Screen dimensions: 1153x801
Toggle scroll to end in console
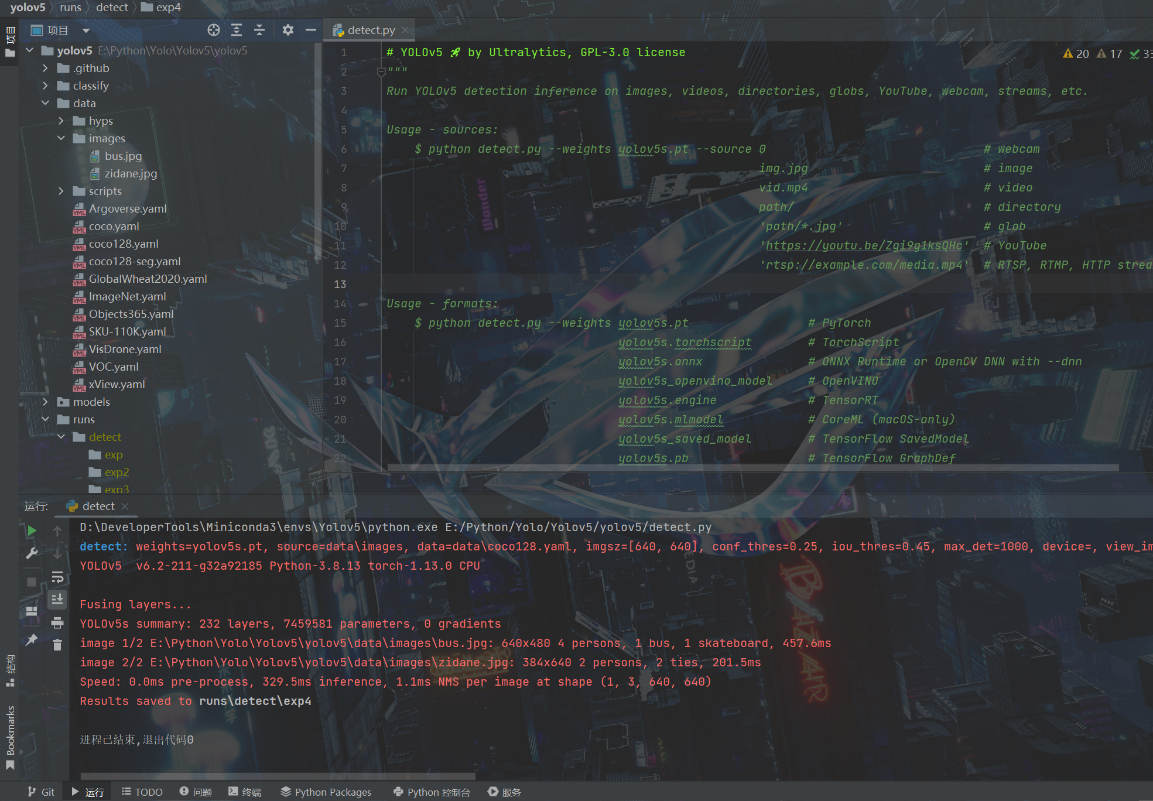(57, 600)
